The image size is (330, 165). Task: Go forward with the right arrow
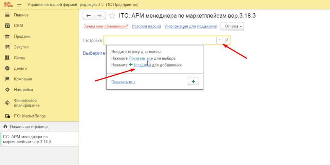click(x=99, y=16)
